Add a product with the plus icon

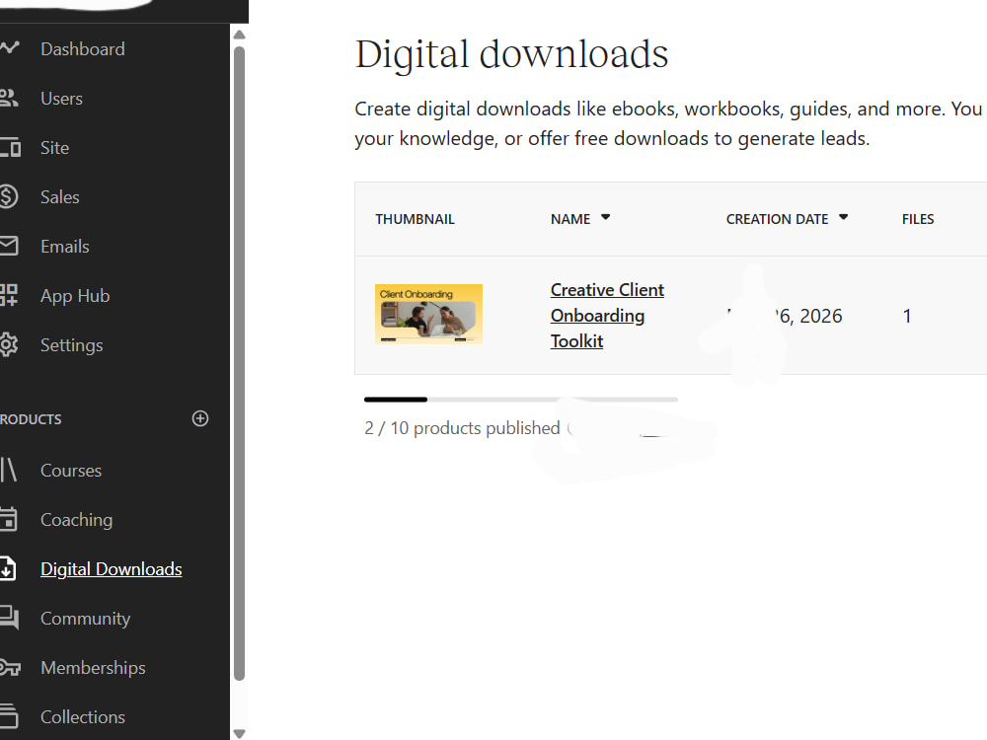[x=200, y=418]
